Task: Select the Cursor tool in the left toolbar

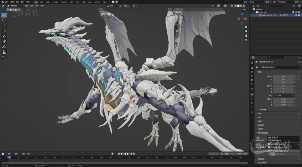Action: pyautogui.click(x=4, y=20)
